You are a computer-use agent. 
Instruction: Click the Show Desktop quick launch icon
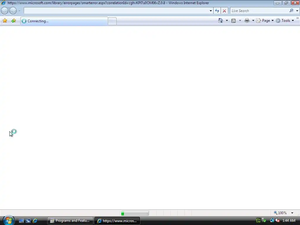21,221
